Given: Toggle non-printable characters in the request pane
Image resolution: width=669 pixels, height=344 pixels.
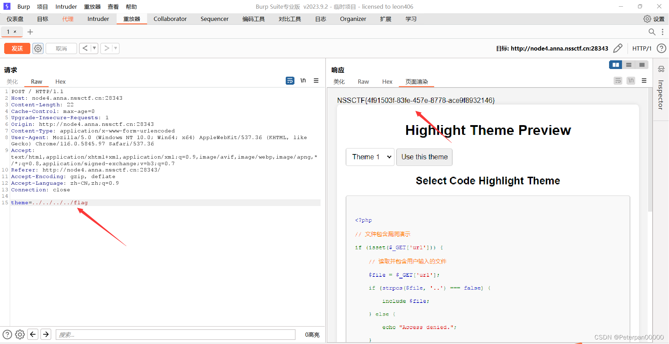Looking at the screenshot, I should point(303,81).
